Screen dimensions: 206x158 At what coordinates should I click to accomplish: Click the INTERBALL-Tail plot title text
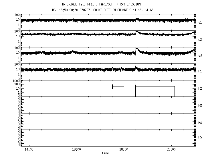point(101,4)
